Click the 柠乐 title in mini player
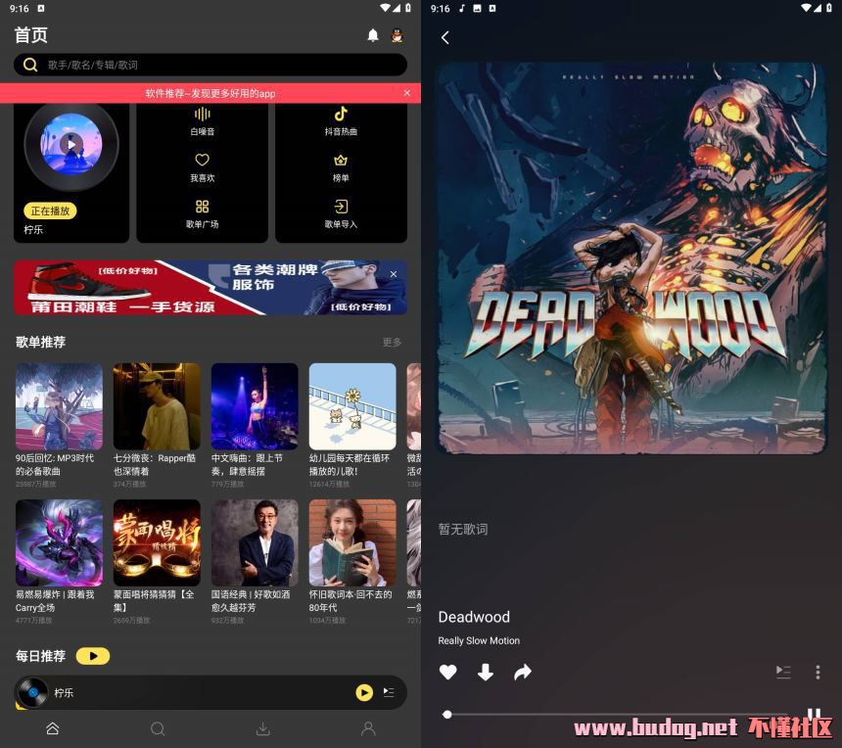842x748 pixels. coord(64,693)
